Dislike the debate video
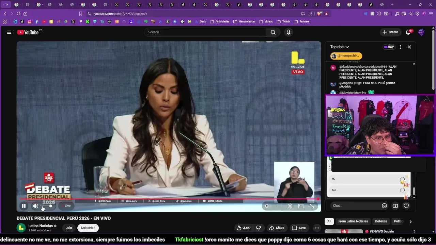 click(x=259, y=228)
